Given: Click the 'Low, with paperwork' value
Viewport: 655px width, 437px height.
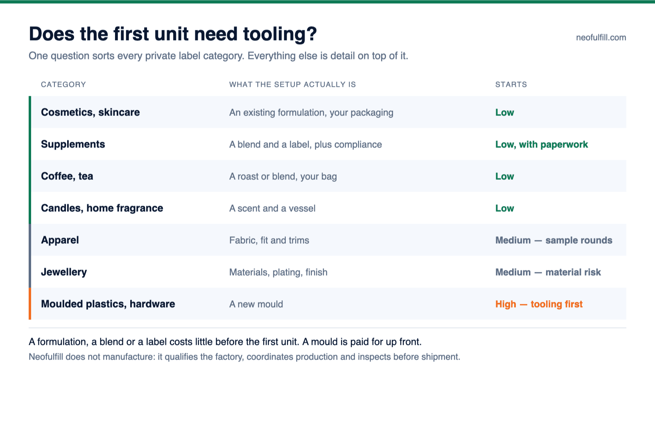Looking at the screenshot, I should (542, 145).
